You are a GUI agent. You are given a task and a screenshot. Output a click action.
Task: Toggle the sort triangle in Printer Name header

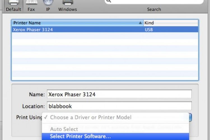coord(140,23)
